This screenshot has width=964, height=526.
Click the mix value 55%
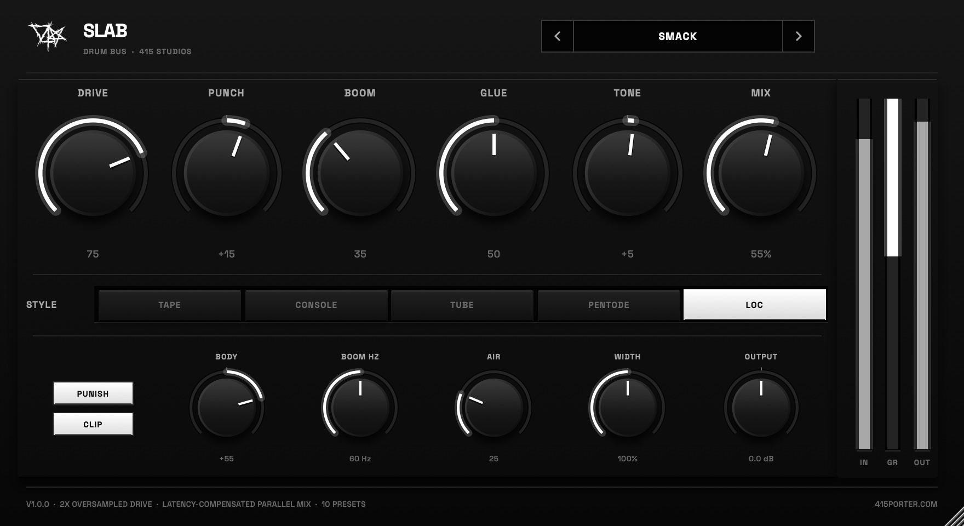point(761,254)
